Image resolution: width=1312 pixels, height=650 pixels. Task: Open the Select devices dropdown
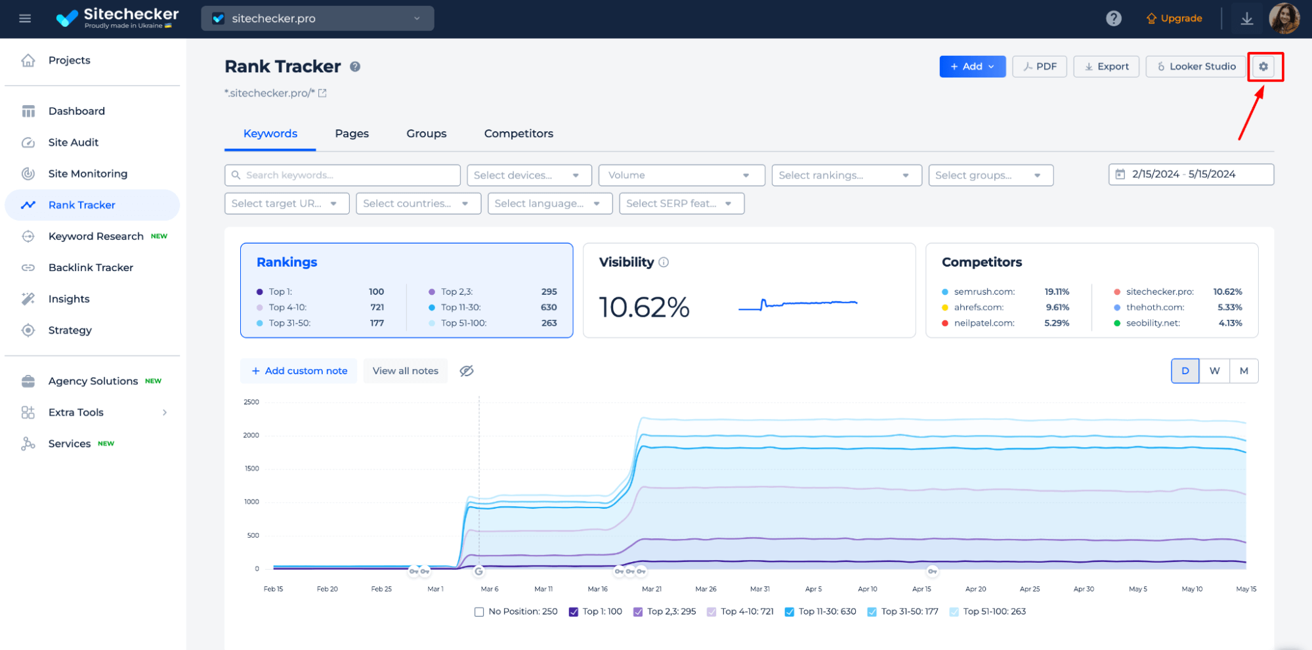click(x=529, y=175)
